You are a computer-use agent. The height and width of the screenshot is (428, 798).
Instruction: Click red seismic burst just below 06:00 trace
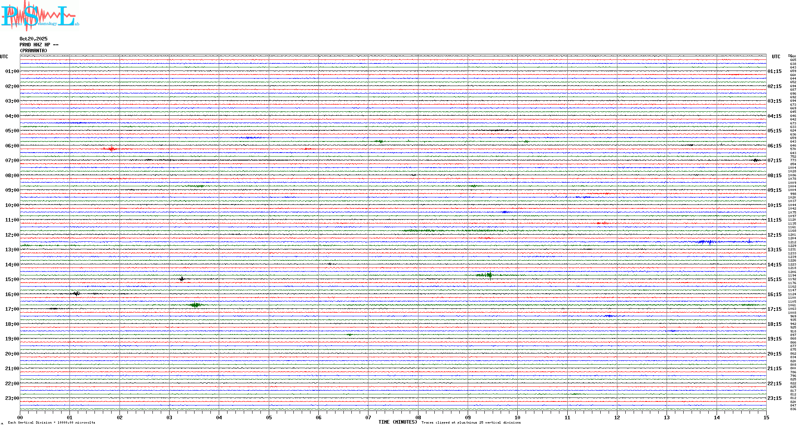[x=112, y=149]
